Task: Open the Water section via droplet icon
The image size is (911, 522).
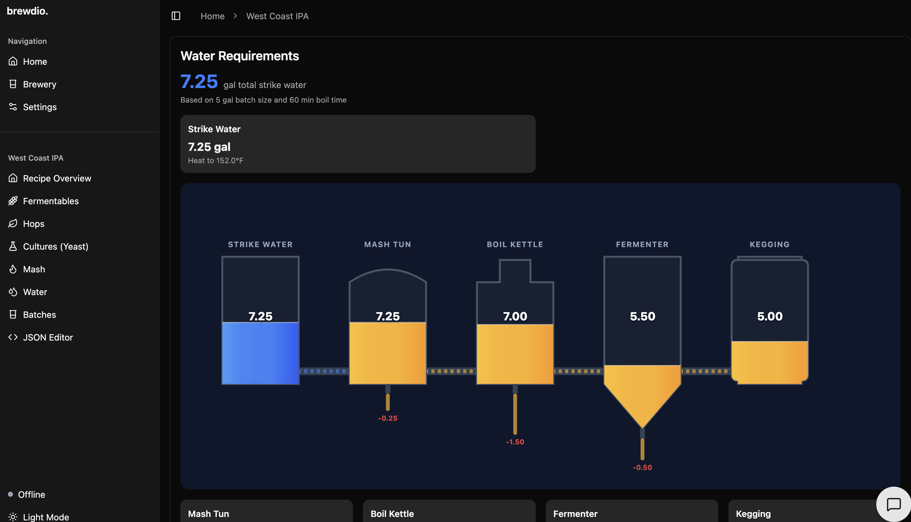Action: [13, 292]
